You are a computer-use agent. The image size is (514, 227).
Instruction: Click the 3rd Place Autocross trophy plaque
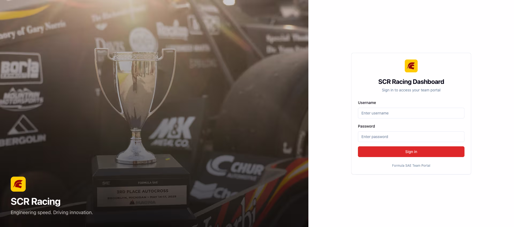pos(142,196)
